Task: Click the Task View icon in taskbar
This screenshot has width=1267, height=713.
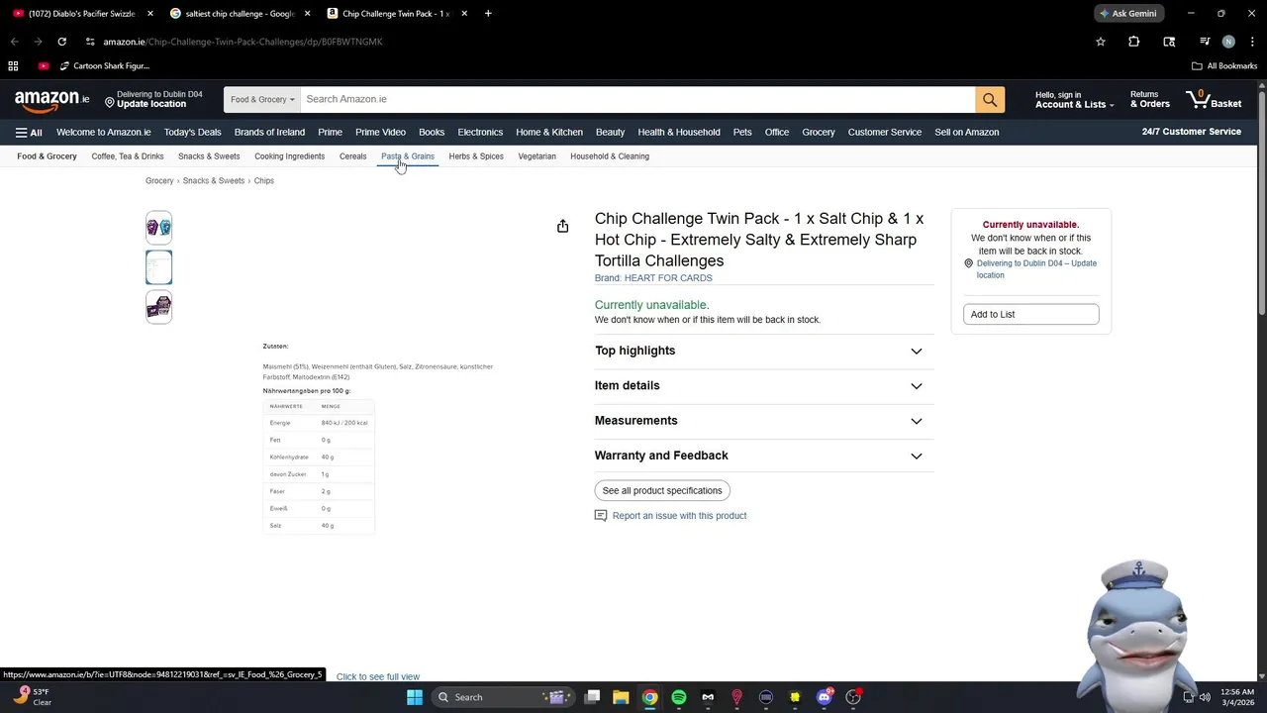Action: pyautogui.click(x=592, y=697)
